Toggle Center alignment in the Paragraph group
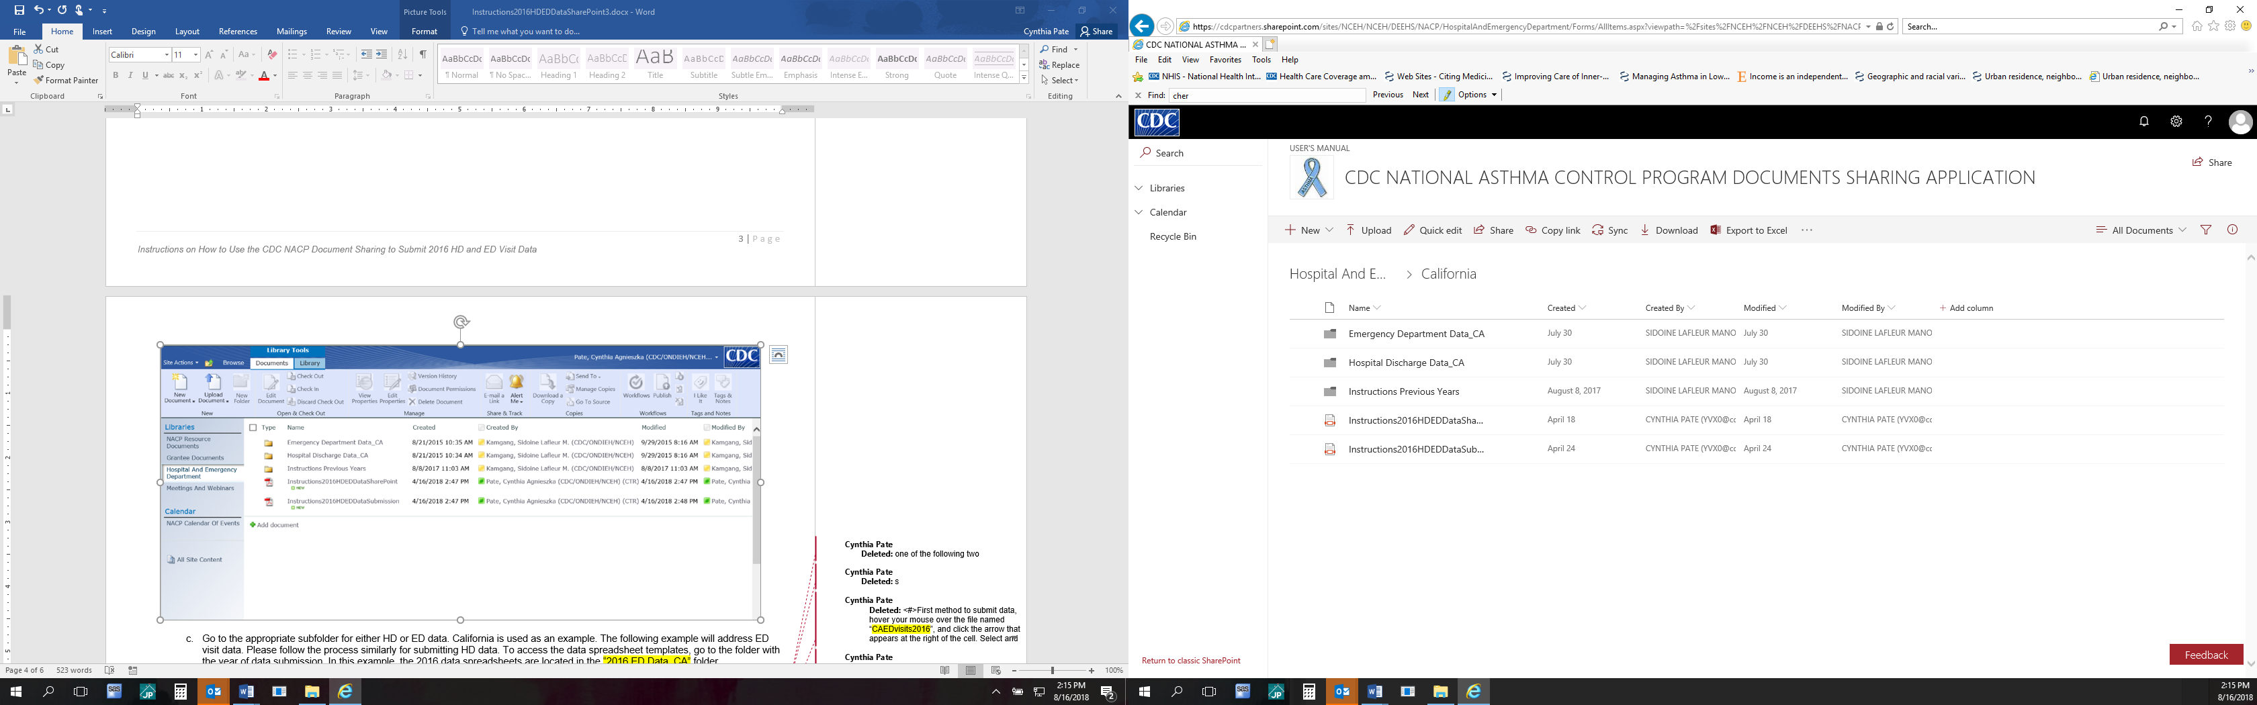Image resolution: width=2257 pixels, height=705 pixels. [308, 75]
